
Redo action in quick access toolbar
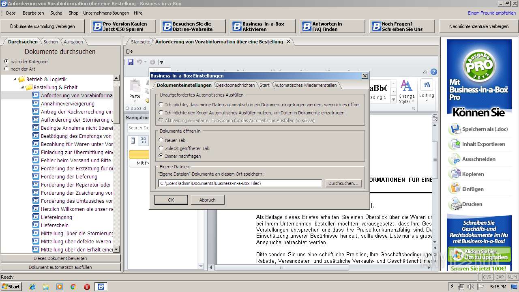pyautogui.click(x=153, y=62)
